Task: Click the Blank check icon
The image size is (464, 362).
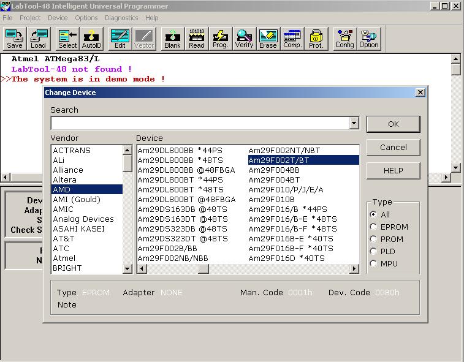Action: pos(173,39)
